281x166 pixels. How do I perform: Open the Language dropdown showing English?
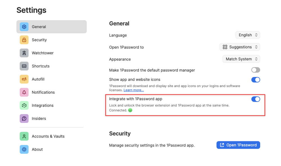click(248, 35)
